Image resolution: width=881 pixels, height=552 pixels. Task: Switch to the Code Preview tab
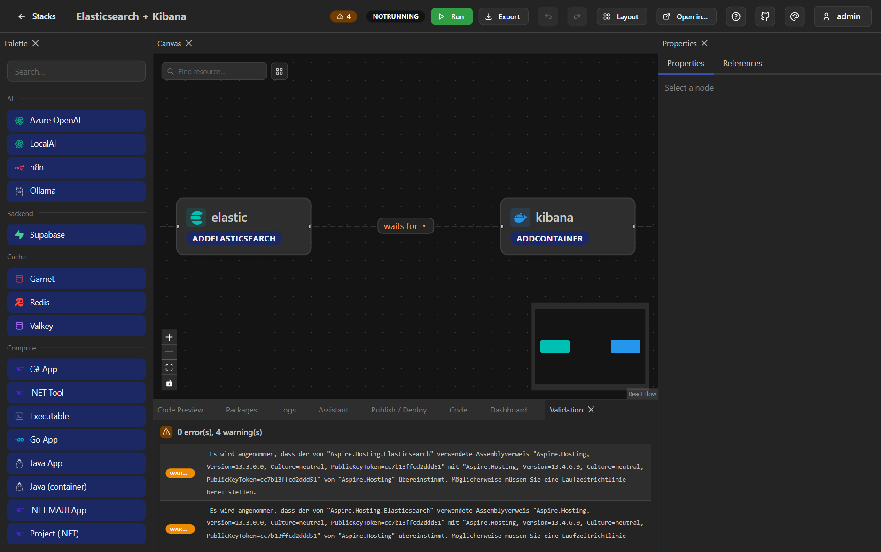point(180,410)
